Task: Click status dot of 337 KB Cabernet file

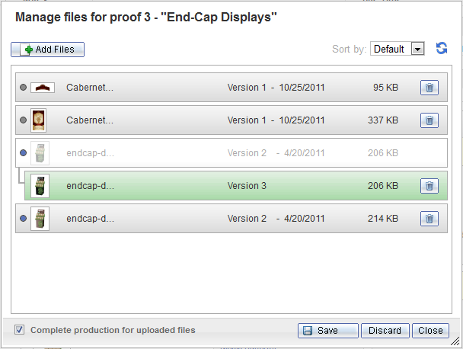Action: 23,120
